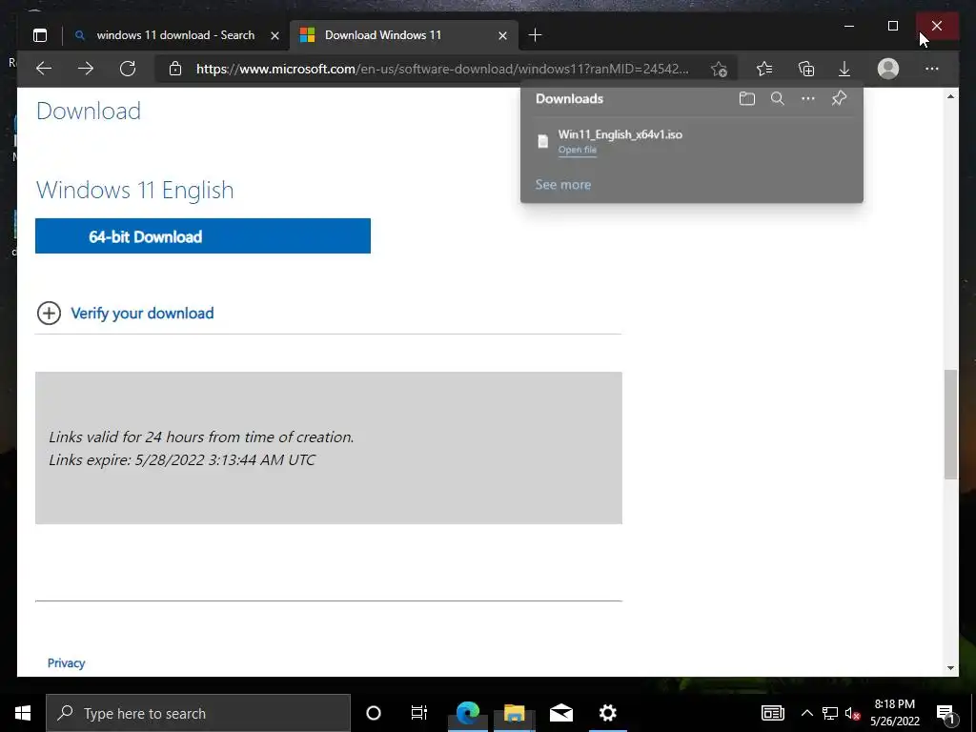
Task: Click the Type here to search box
Action: coord(198,713)
